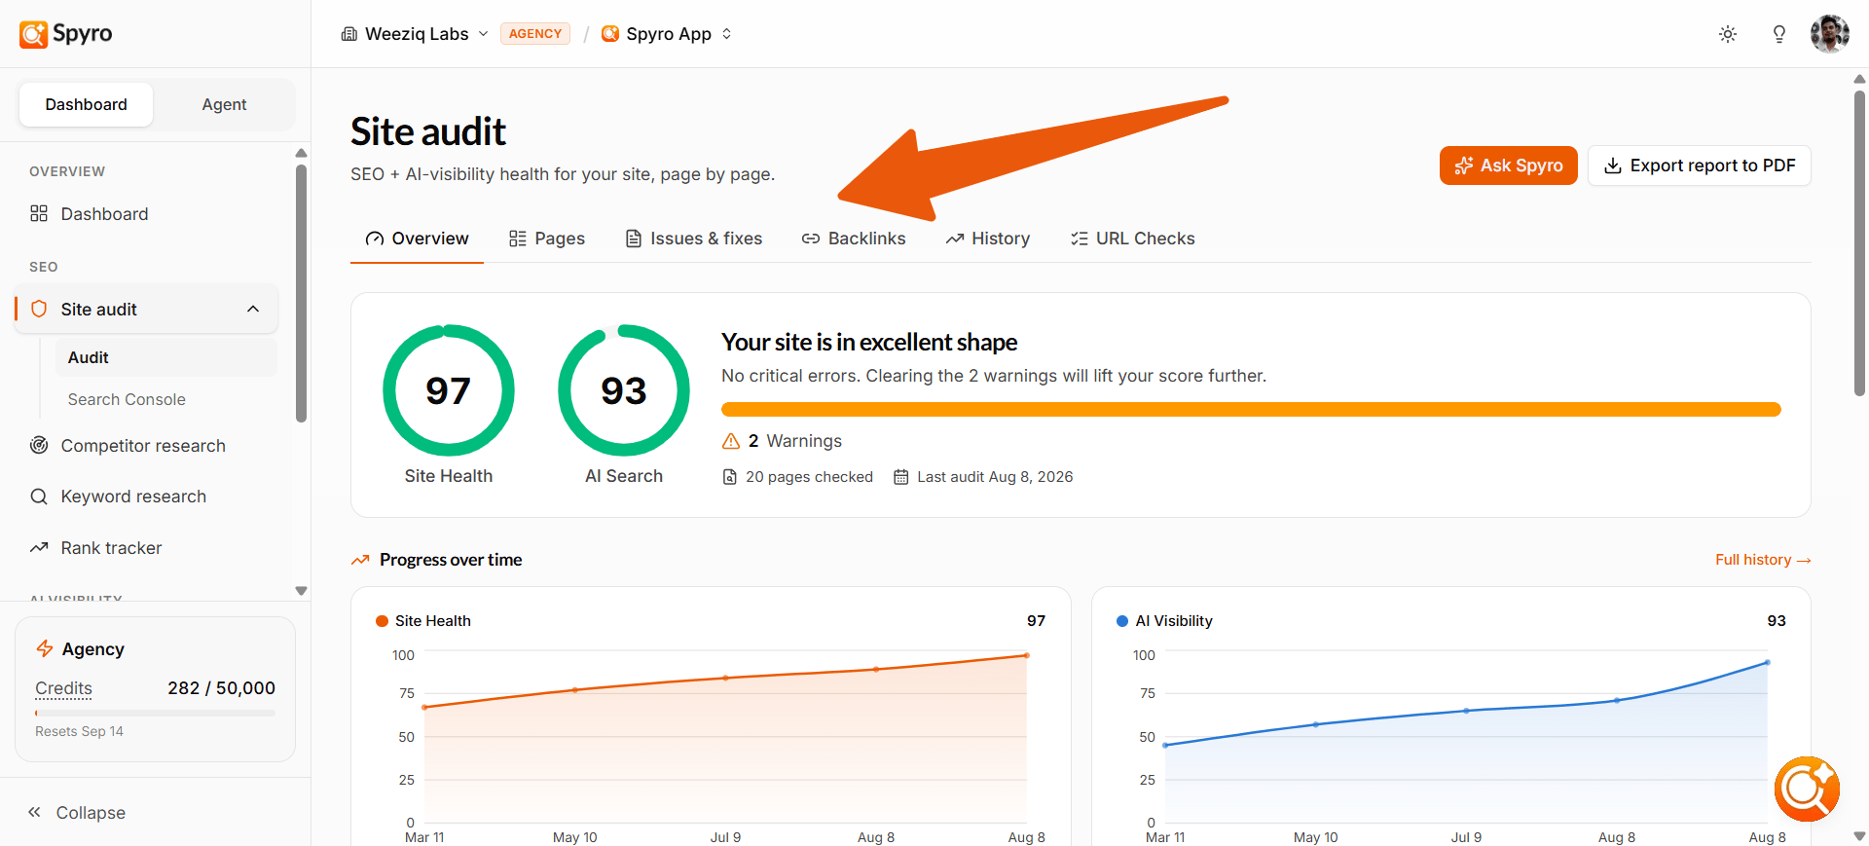
Task: Click Export report to PDF
Action: 1699,166
